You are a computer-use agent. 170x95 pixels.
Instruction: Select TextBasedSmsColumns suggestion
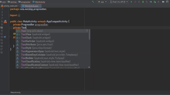[x=52, y=55]
